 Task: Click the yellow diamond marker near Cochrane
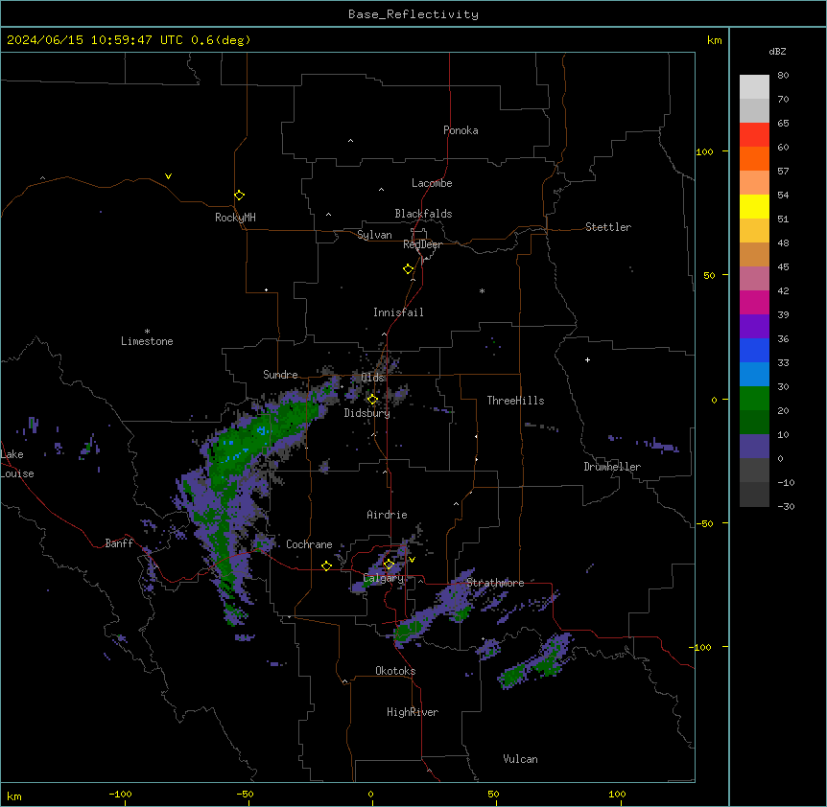coord(326,565)
